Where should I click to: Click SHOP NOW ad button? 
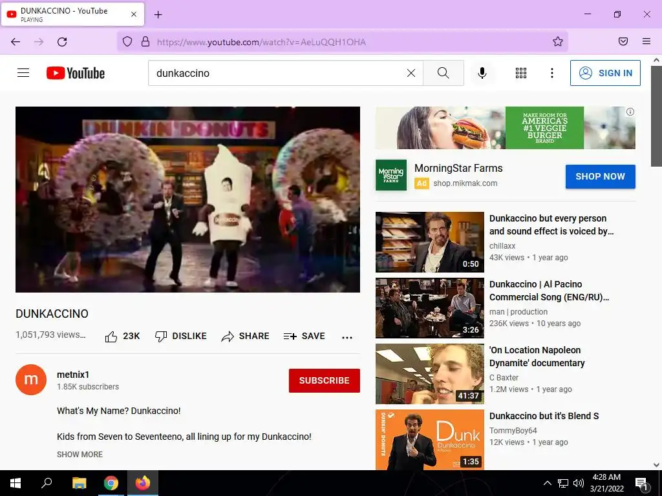pyautogui.click(x=600, y=176)
